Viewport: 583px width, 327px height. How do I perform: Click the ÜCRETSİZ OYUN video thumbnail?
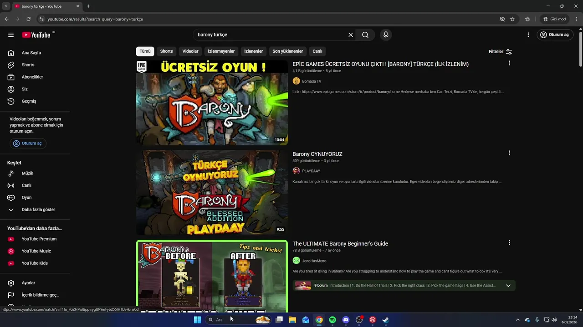point(212,103)
